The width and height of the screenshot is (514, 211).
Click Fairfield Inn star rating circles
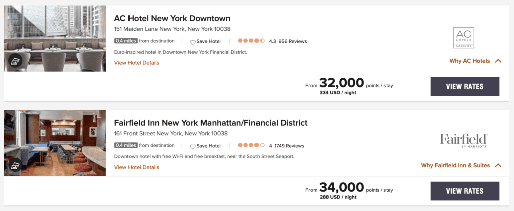point(251,146)
